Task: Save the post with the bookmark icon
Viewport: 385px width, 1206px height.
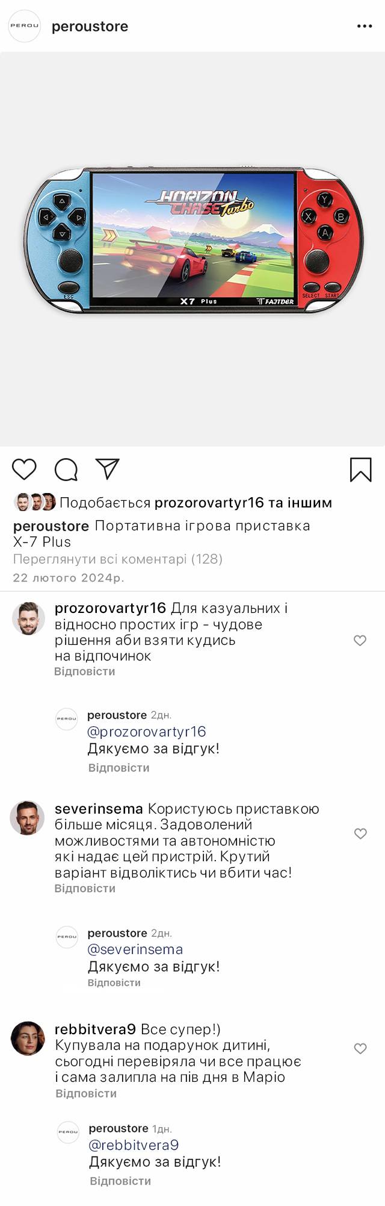Action: click(x=361, y=470)
